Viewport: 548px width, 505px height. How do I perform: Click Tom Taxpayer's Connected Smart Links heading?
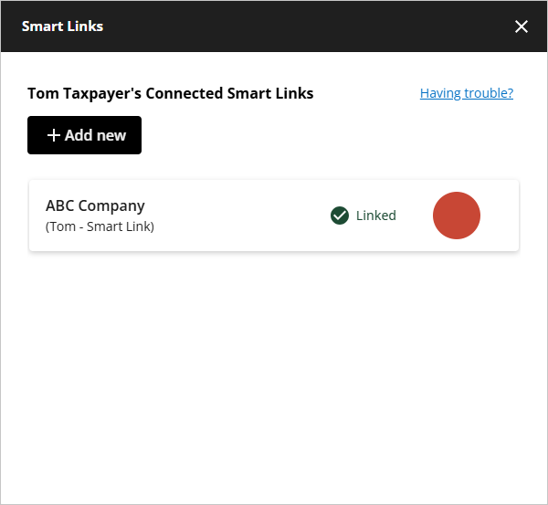click(170, 93)
